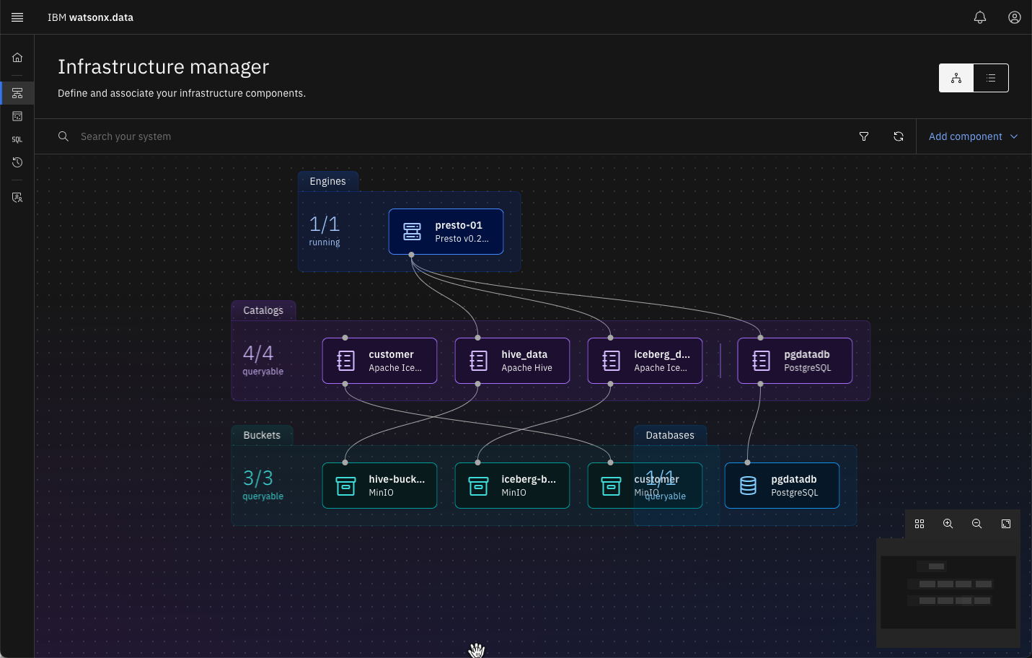Viewport: 1032px width, 658px height.
Task: Click the 4/4 queryable count
Action: coord(263,359)
